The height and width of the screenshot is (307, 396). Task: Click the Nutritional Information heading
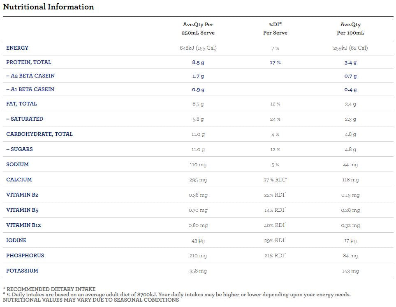(x=49, y=7)
